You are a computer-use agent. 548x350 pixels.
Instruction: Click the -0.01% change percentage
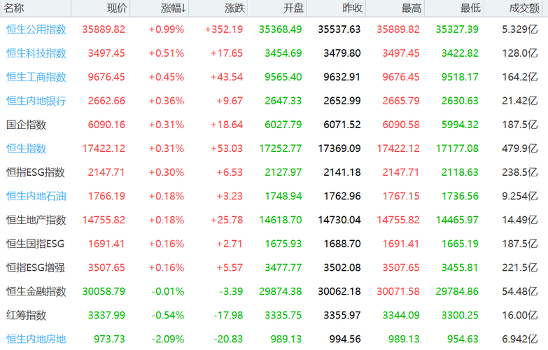[x=168, y=291]
